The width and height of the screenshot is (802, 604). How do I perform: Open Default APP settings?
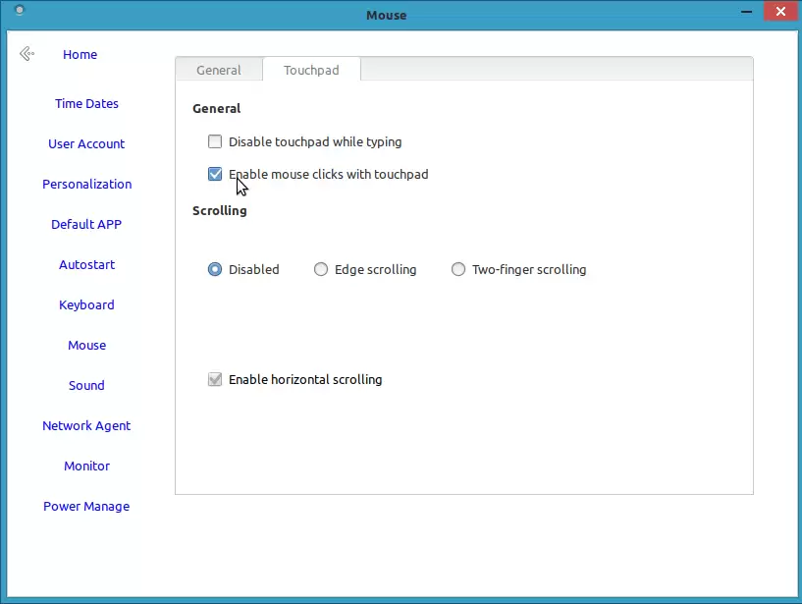[86, 224]
